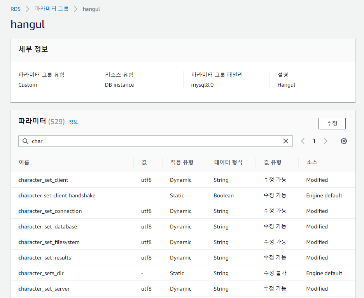Sort by 적용 유형 column header
Screen dimensions: 364x298
tap(182, 162)
